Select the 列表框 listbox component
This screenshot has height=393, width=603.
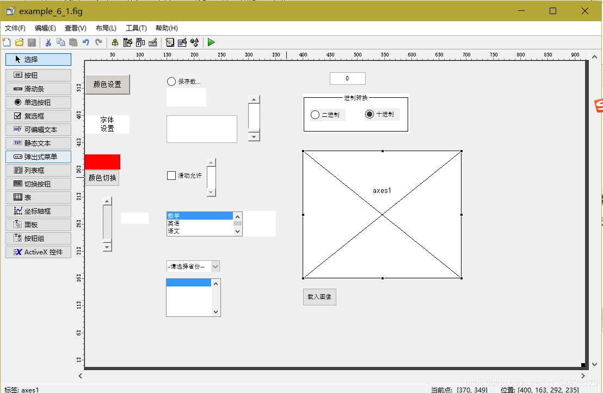tap(39, 170)
